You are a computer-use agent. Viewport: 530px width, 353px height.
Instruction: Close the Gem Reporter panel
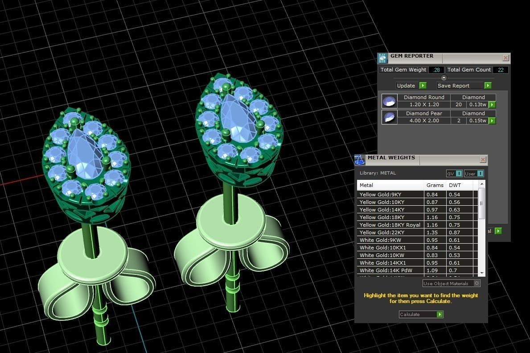click(x=505, y=58)
